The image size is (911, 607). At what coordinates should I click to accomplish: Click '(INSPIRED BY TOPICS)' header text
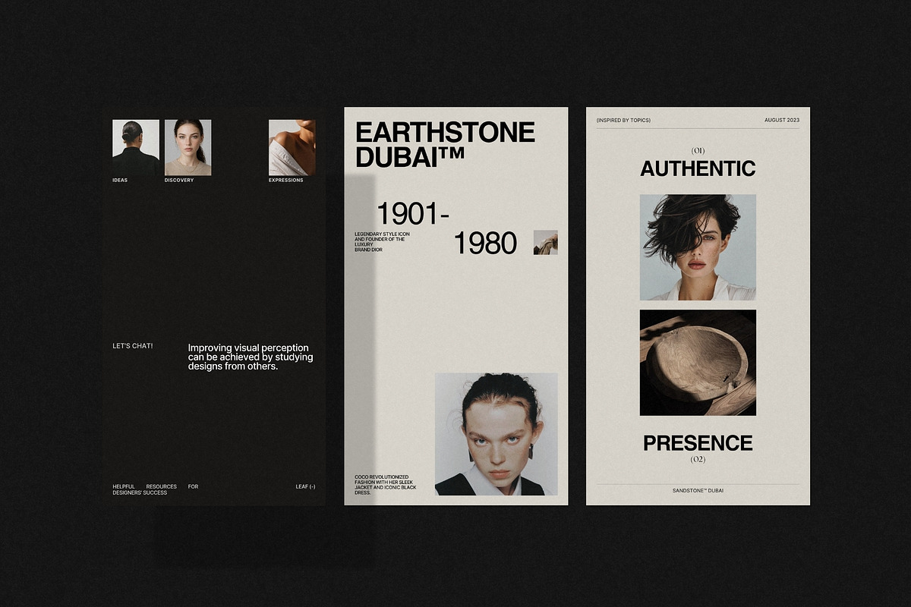point(623,121)
